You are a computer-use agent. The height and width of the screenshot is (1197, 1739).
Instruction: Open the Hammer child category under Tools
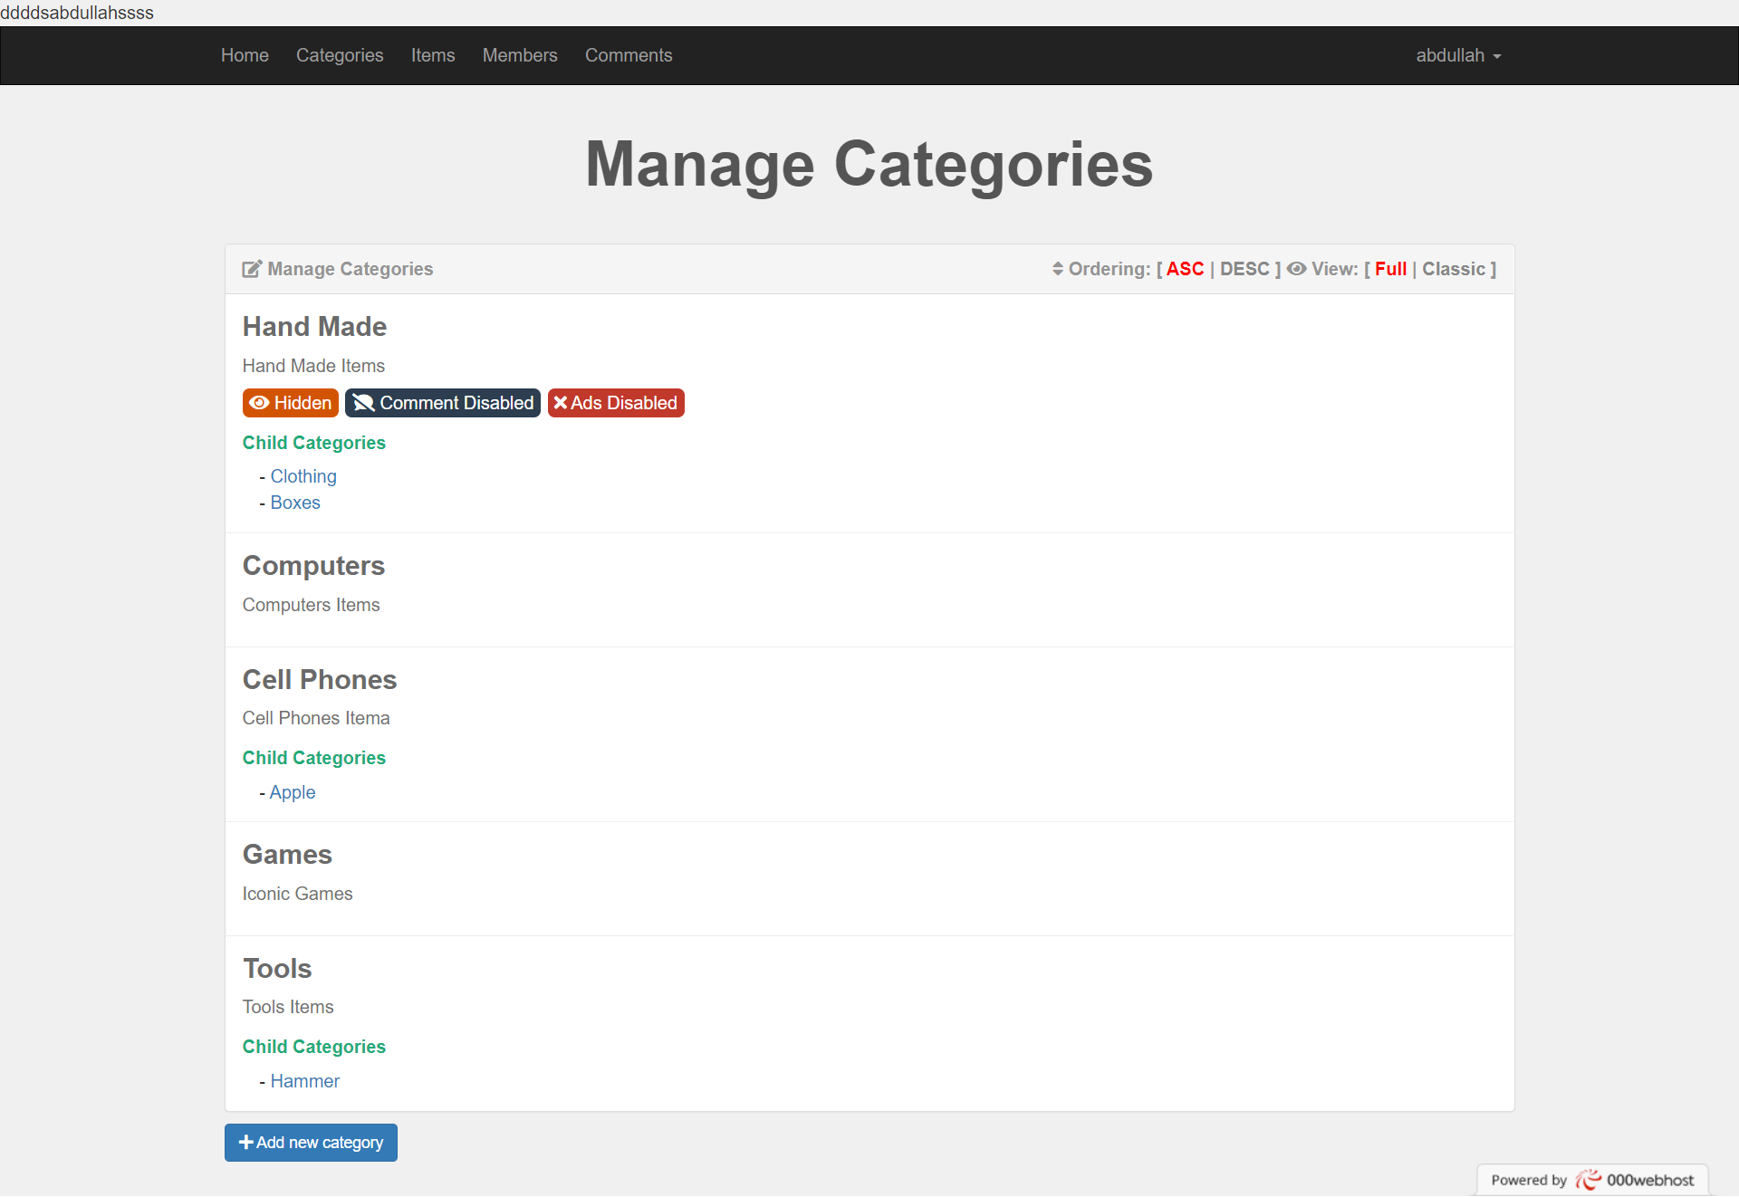point(305,1081)
